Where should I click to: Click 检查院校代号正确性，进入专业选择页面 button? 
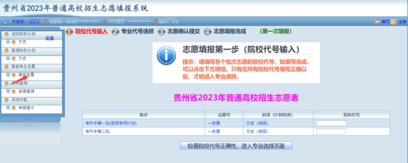point(236,146)
